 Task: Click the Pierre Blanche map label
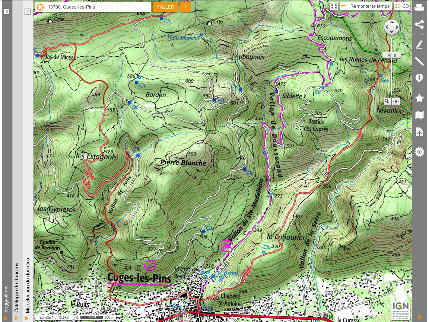[183, 162]
